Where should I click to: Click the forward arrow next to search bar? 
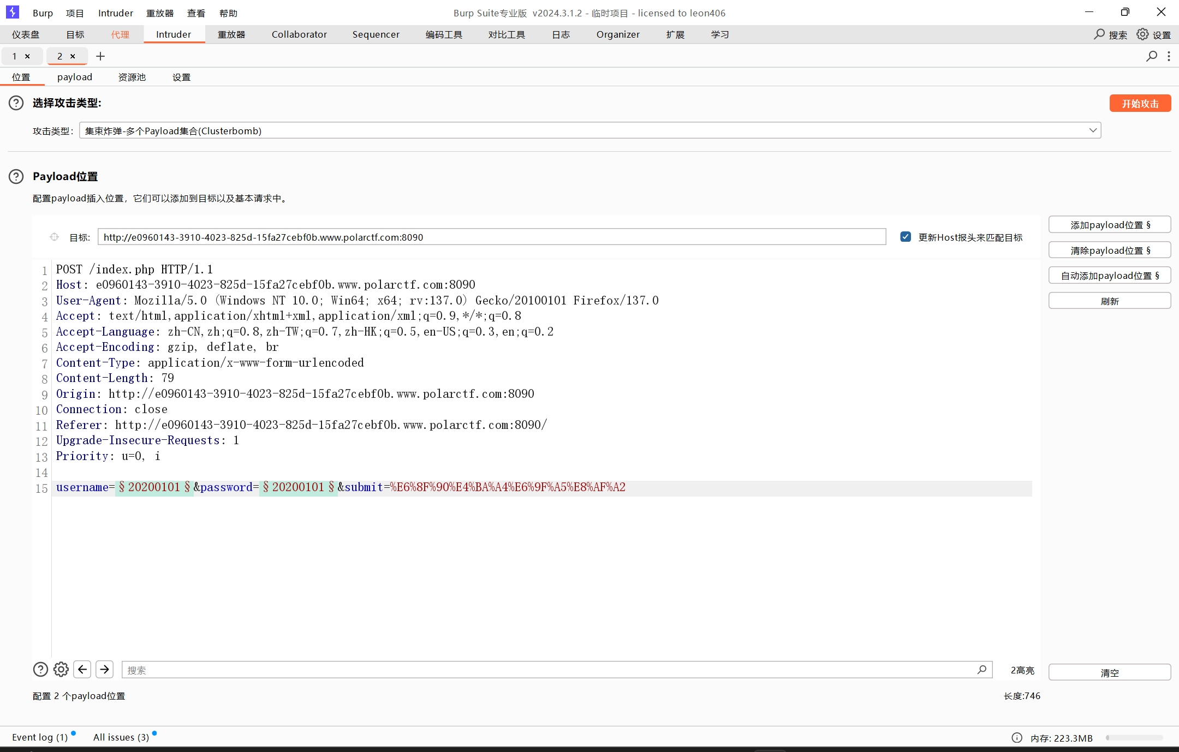tap(104, 669)
